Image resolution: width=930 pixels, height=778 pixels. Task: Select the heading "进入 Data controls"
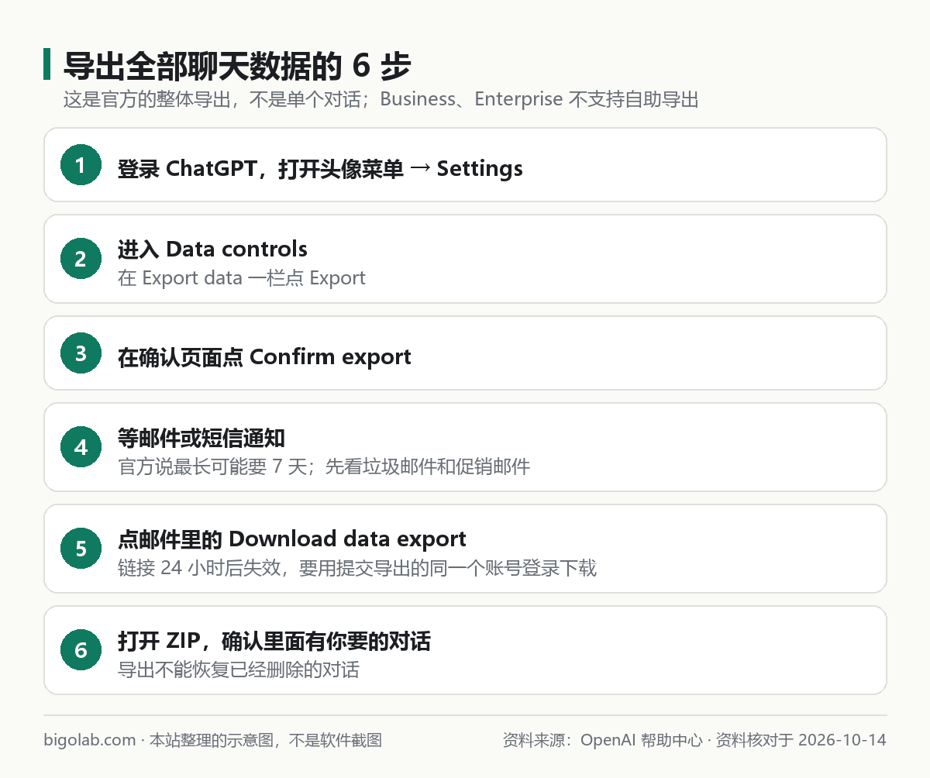(212, 249)
